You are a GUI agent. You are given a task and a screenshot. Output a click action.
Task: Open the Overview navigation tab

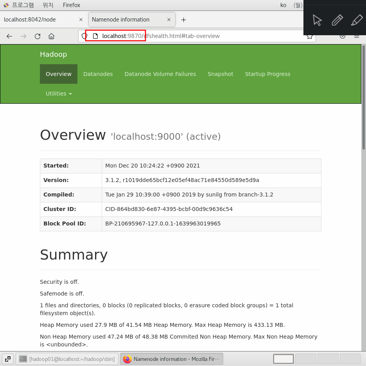[59, 74]
